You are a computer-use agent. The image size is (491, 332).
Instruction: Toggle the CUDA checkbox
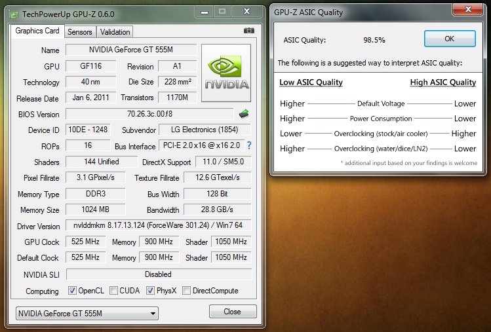[113, 290]
